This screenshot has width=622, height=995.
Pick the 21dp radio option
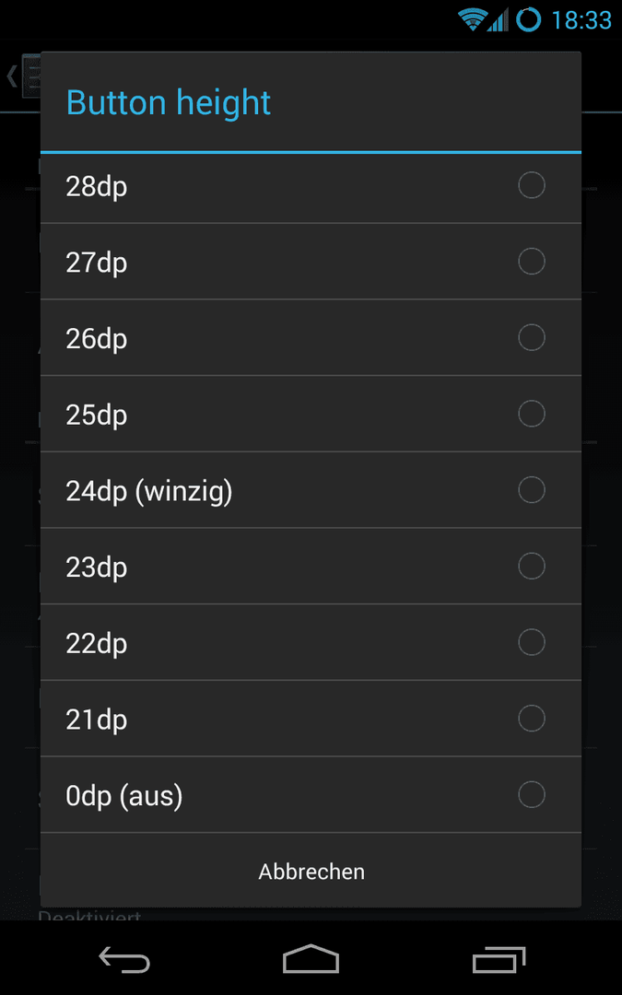(x=532, y=719)
